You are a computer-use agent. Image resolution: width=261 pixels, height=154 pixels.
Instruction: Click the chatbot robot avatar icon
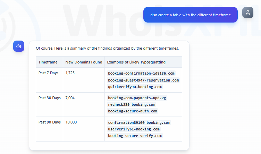click(19, 46)
